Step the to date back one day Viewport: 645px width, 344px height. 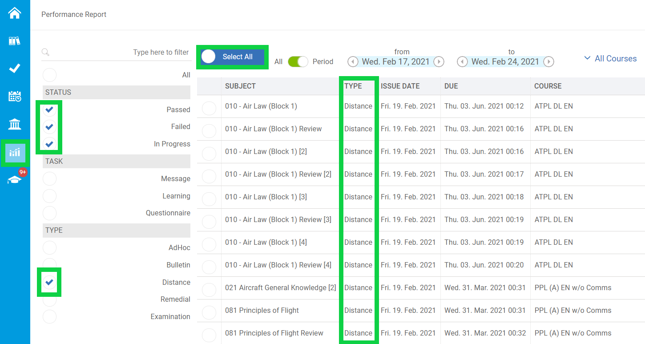[x=462, y=62]
